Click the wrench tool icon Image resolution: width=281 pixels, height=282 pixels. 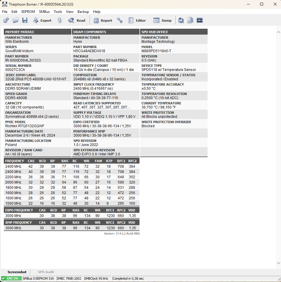pyautogui.click(x=120, y=21)
